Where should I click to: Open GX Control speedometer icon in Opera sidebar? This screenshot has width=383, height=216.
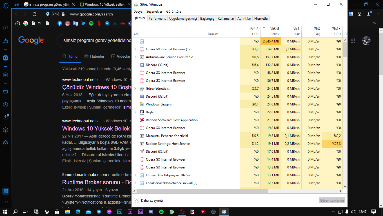pos(5,28)
